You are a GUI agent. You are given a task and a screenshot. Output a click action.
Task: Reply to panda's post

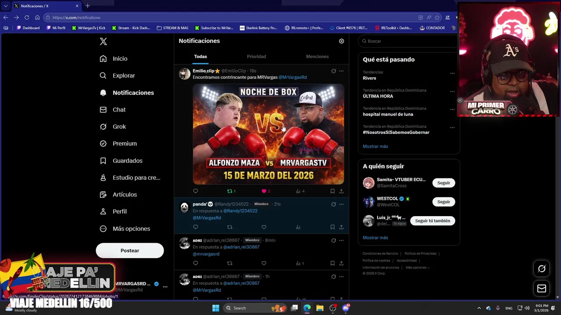pyautogui.click(x=195, y=227)
